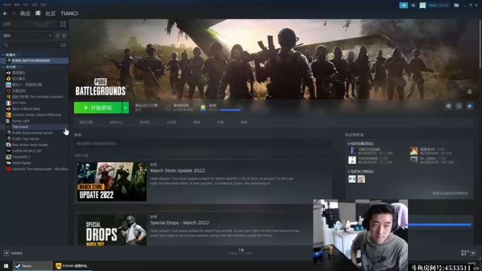Image resolution: width=482 pixels, height=271 pixels.
Task: Open PUBG game settings gear
Action: pos(448,106)
